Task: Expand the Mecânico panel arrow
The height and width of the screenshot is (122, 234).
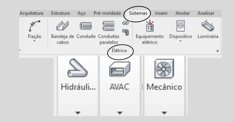Action: pos(164,113)
